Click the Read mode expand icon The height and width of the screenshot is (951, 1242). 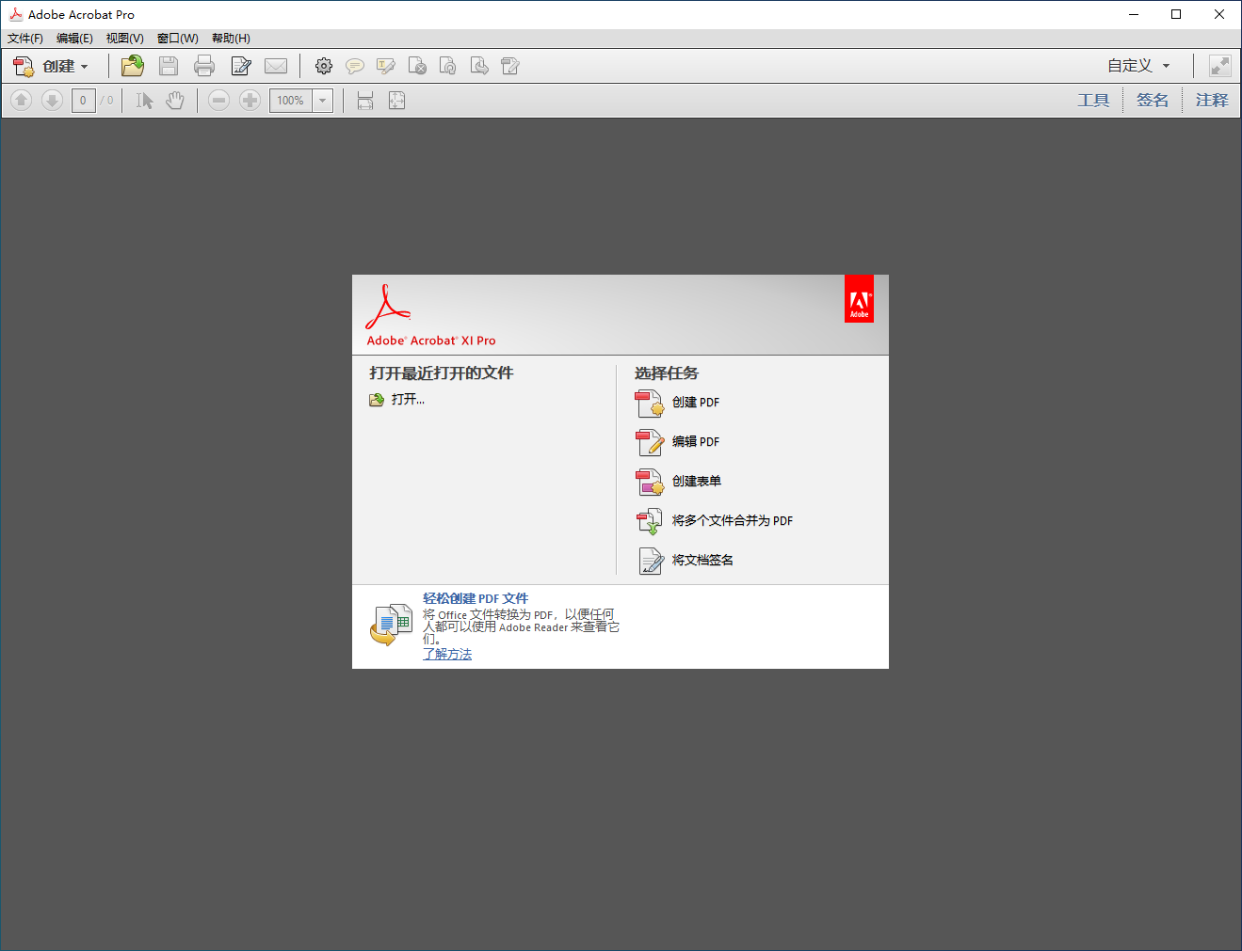pyautogui.click(x=1219, y=66)
